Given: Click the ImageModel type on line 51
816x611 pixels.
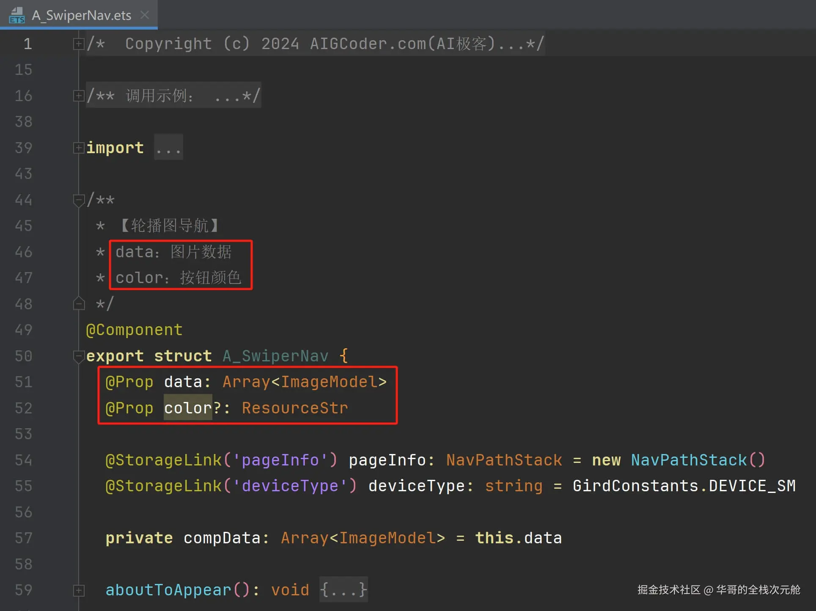Looking at the screenshot, I should 329,382.
